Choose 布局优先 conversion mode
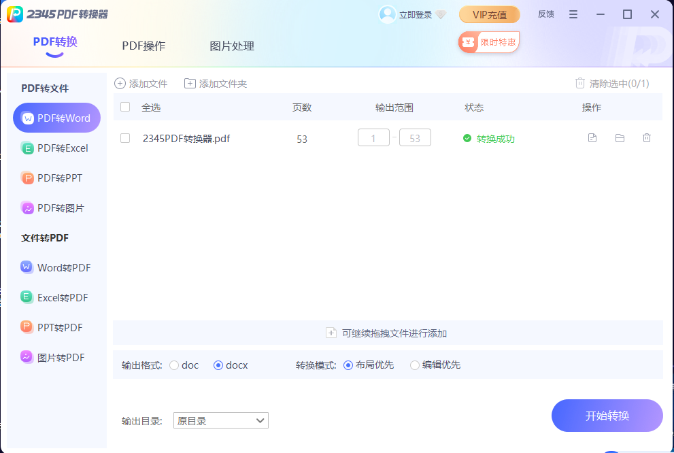 [348, 365]
